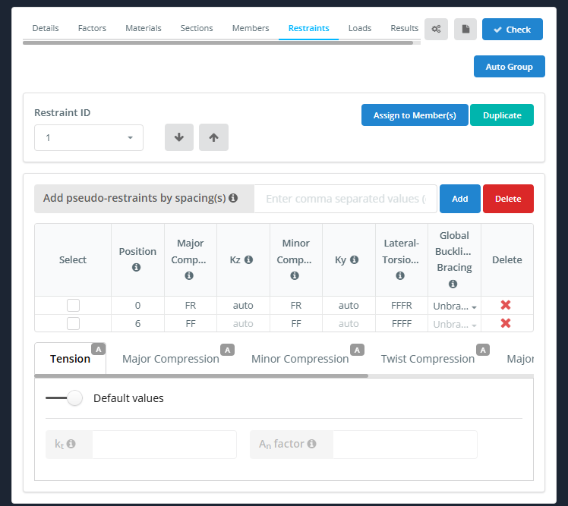The image size is (568, 506).
Task: Select the Tension sub-tab
Action: 70,359
